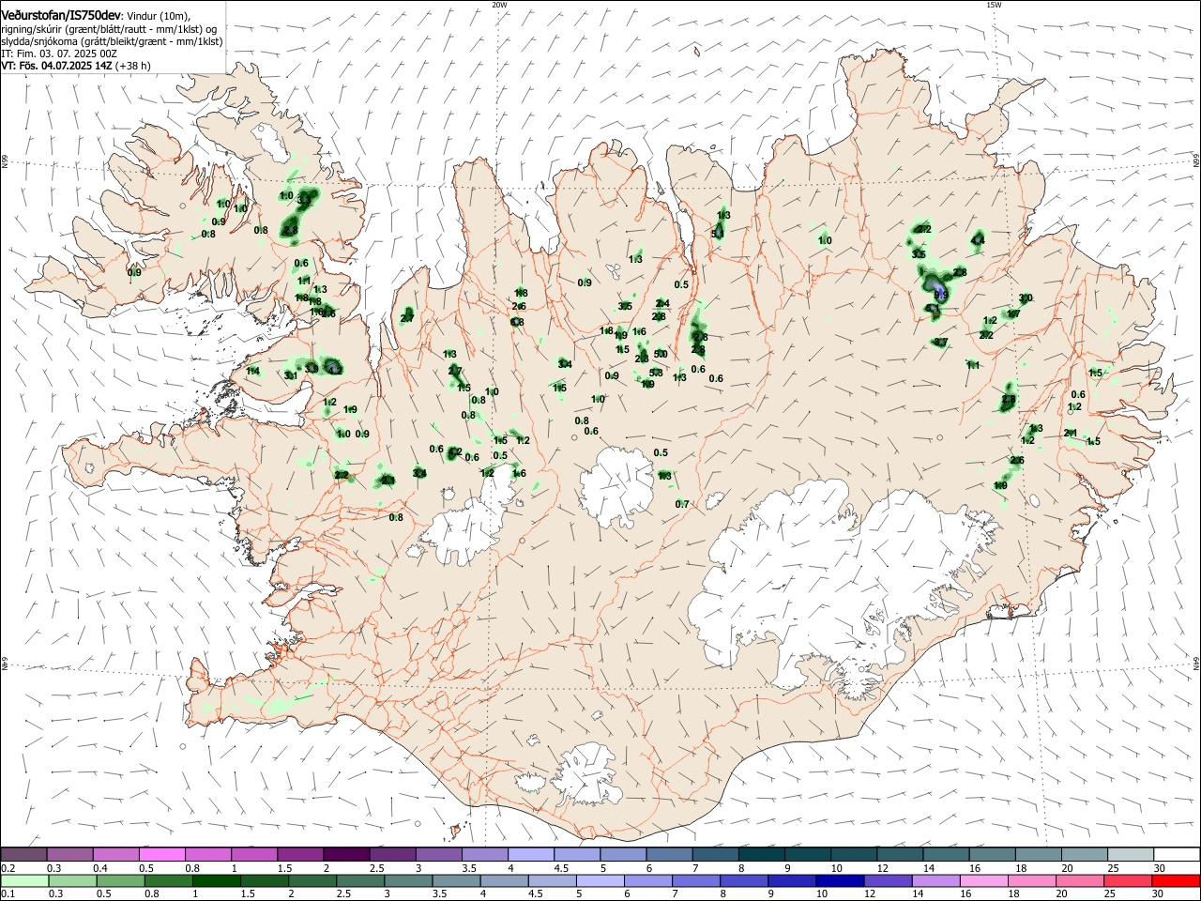Click the '0.2' label in the upper legend row
This screenshot has height=901, width=1201.
(8, 868)
